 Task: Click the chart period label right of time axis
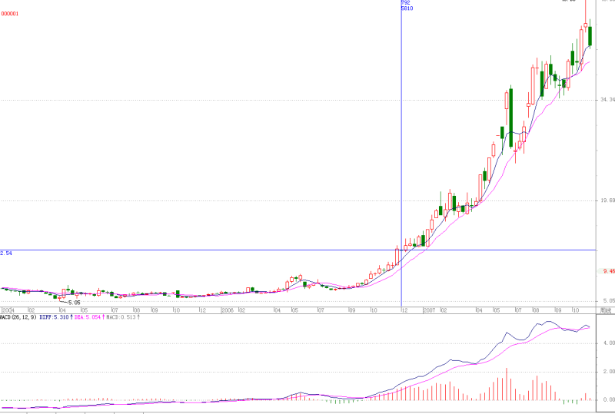[606, 310]
